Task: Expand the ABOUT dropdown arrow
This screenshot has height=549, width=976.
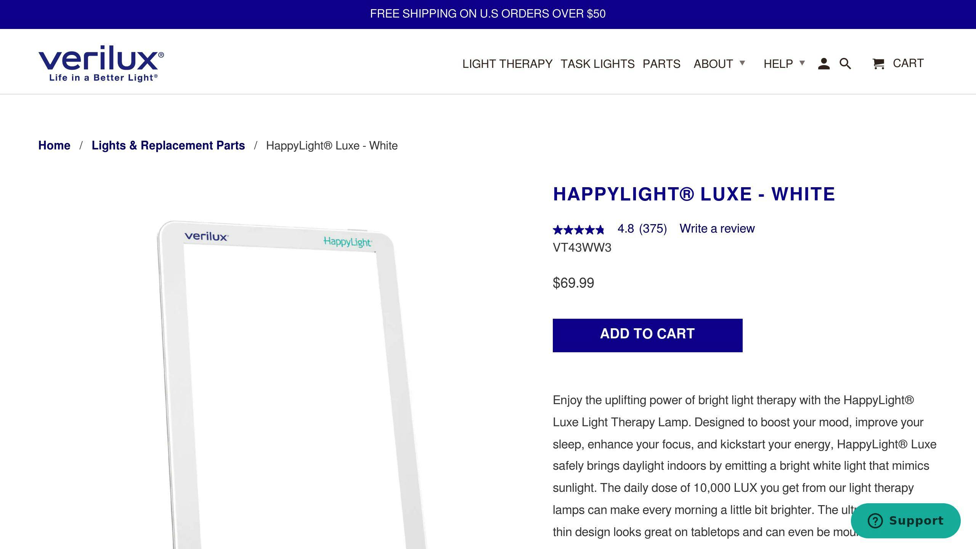Action: click(x=742, y=63)
